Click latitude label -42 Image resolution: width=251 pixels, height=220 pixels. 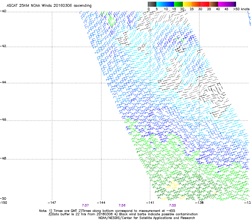pyautogui.click(x=3, y=46)
